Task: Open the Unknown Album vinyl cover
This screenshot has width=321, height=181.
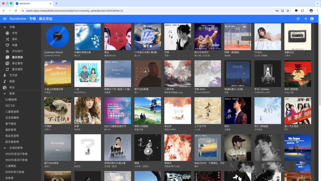Action: (x=58, y=37)
